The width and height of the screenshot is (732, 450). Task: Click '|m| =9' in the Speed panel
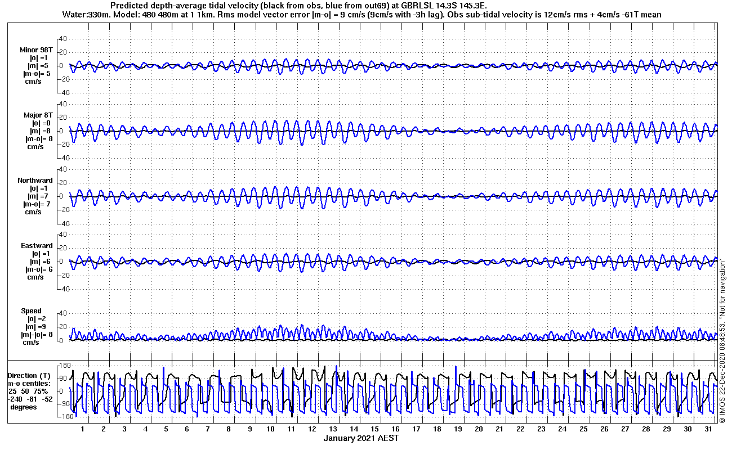coord(35,327)
